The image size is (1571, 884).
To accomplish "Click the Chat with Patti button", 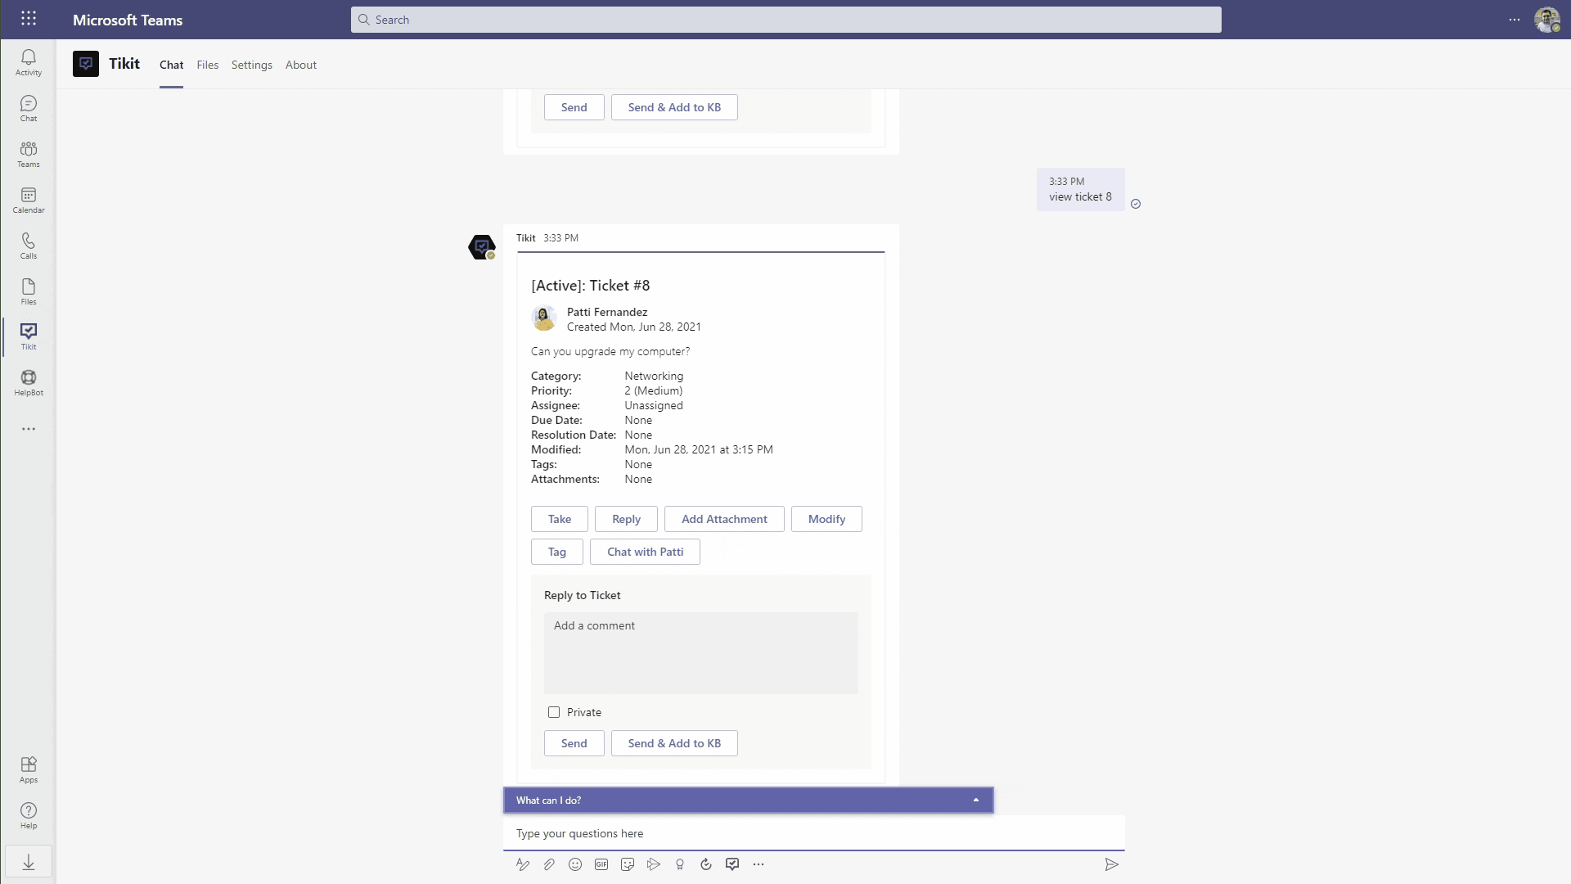I will pyautogui.click(x=645, y=552).
